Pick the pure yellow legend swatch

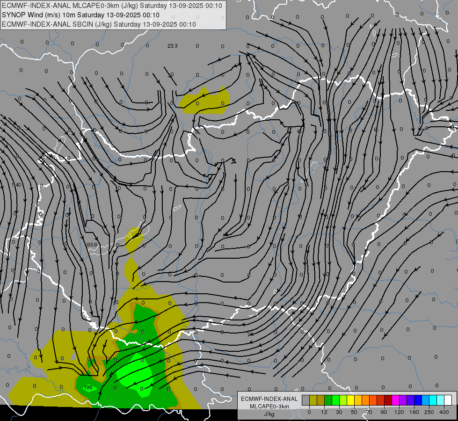[x=351, y=400]
